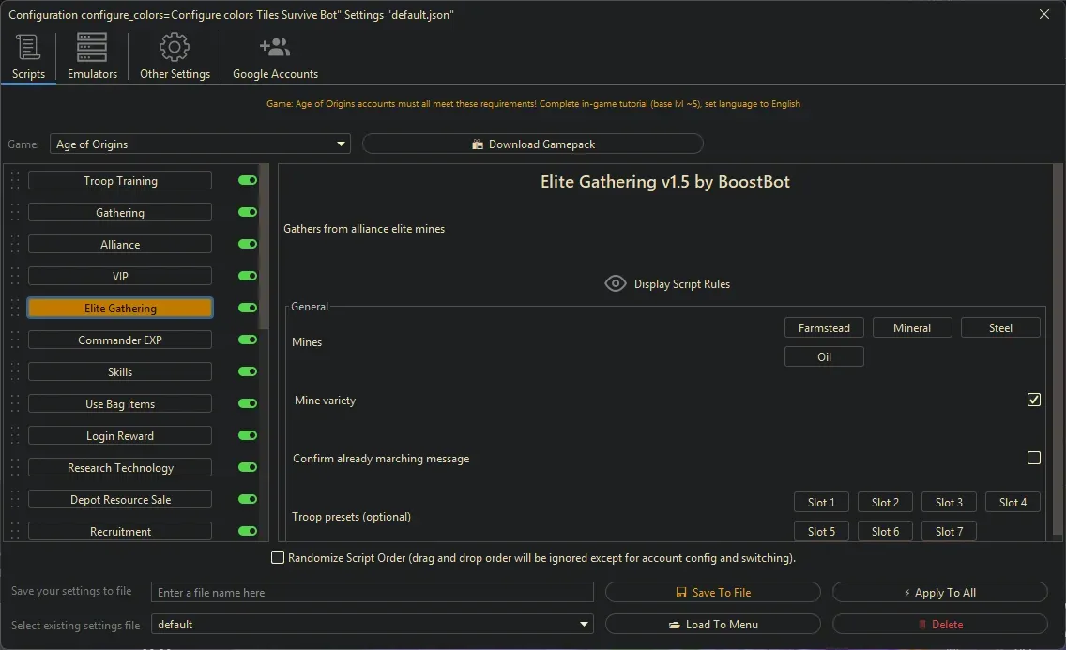Enable Confirm already marching message checkbox

(1033, 458)
